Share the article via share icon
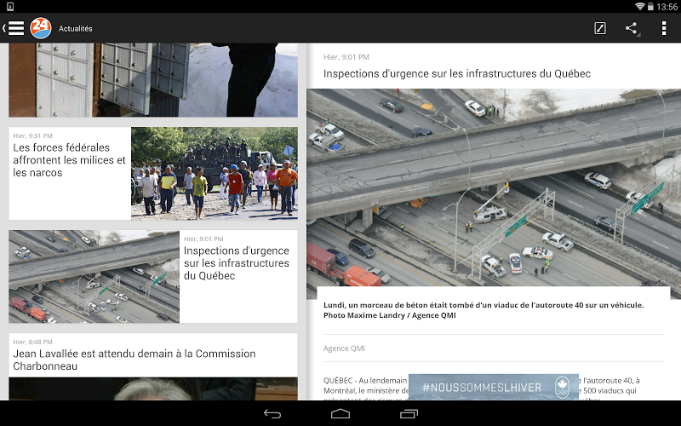Image resolution: width=681 pixels, height=426 pixels. click(x=632, y=28)
